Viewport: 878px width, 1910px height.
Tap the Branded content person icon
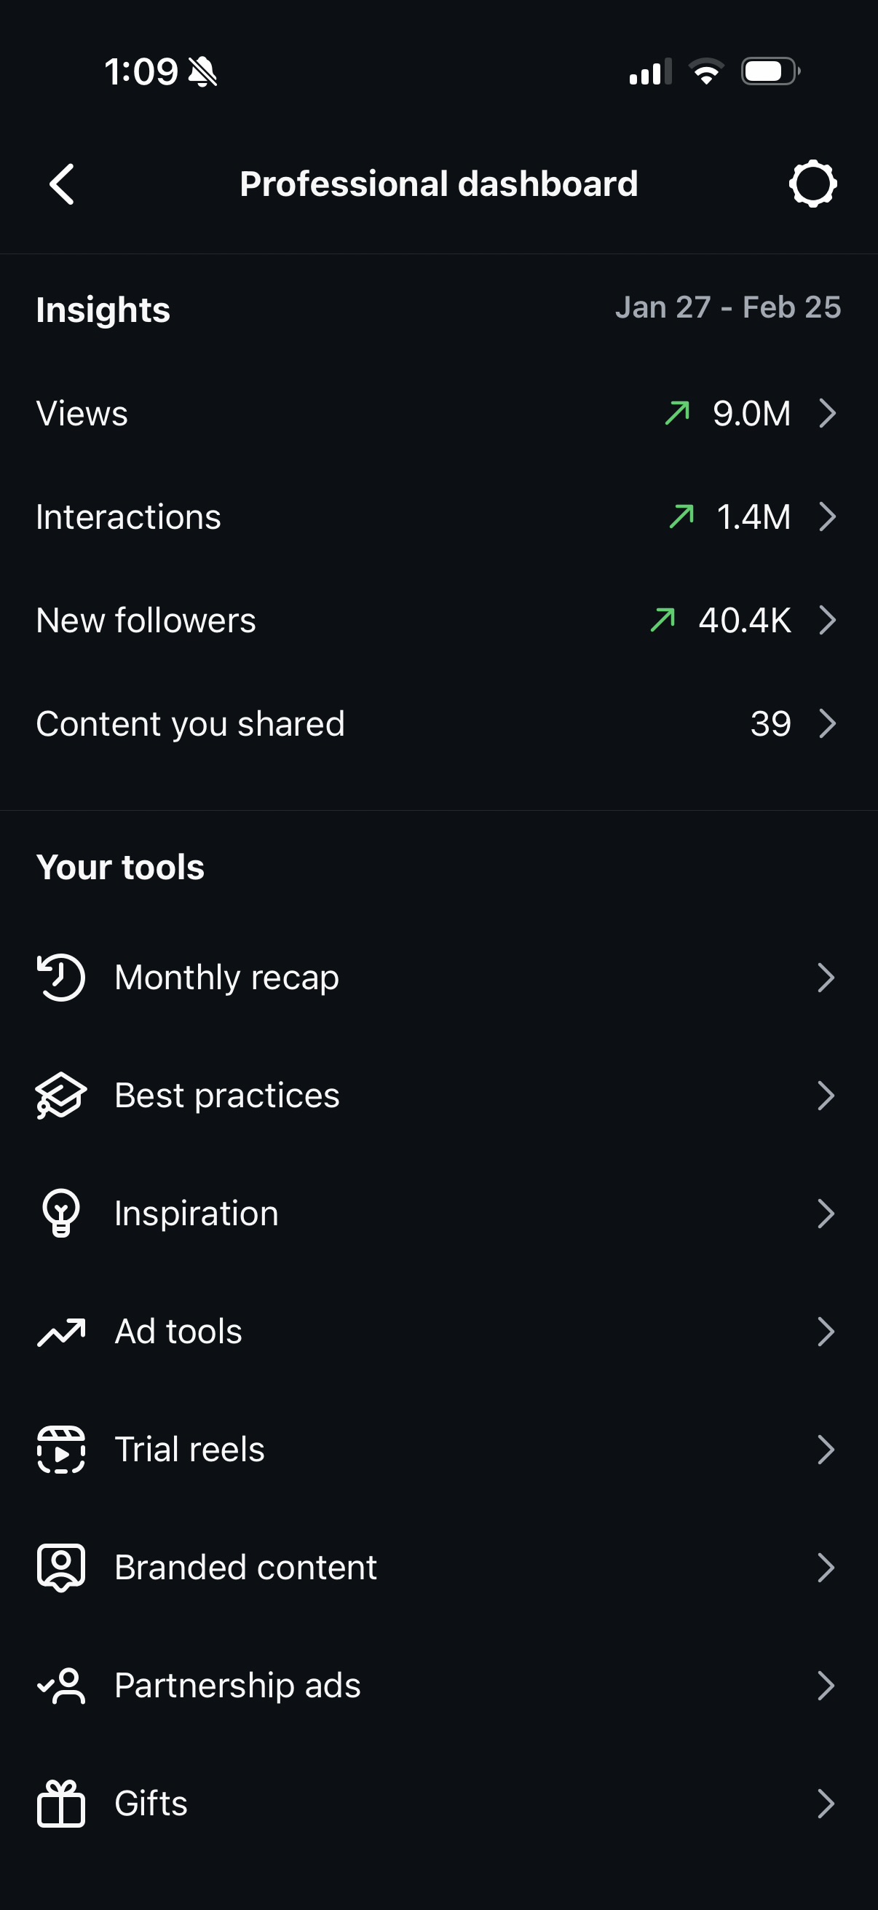[x=61, y=1568]
